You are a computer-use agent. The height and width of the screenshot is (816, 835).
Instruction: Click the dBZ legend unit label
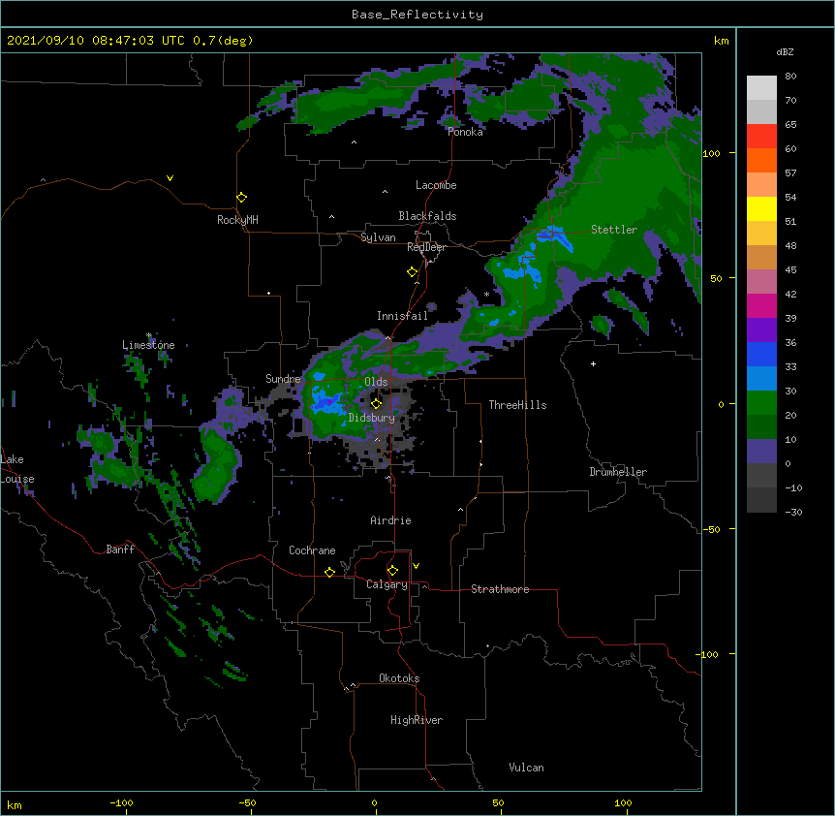(x=785, y=51)
